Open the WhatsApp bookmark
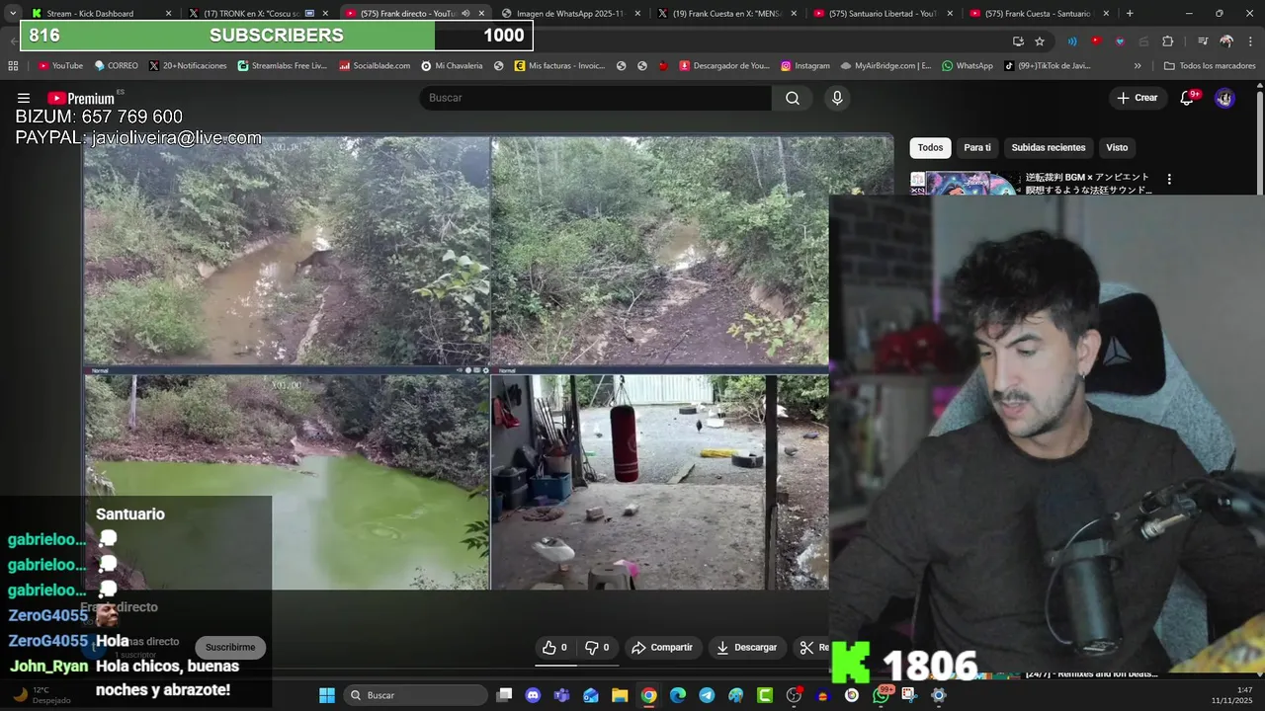The height and width of the screenshot is (711, 1265). tap(967, 66)
